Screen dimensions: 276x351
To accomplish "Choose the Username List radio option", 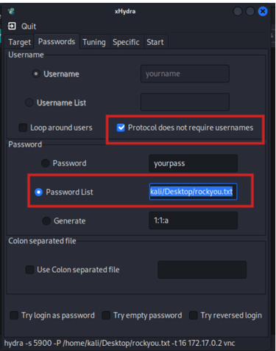I will click(29, 102).
